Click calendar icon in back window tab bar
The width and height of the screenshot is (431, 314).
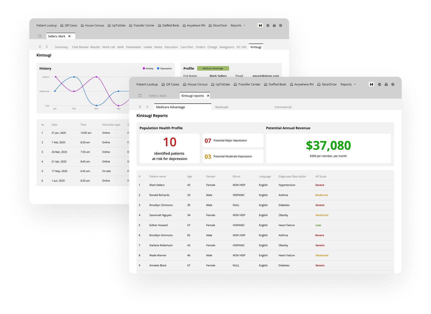click(x=40, y=36)
